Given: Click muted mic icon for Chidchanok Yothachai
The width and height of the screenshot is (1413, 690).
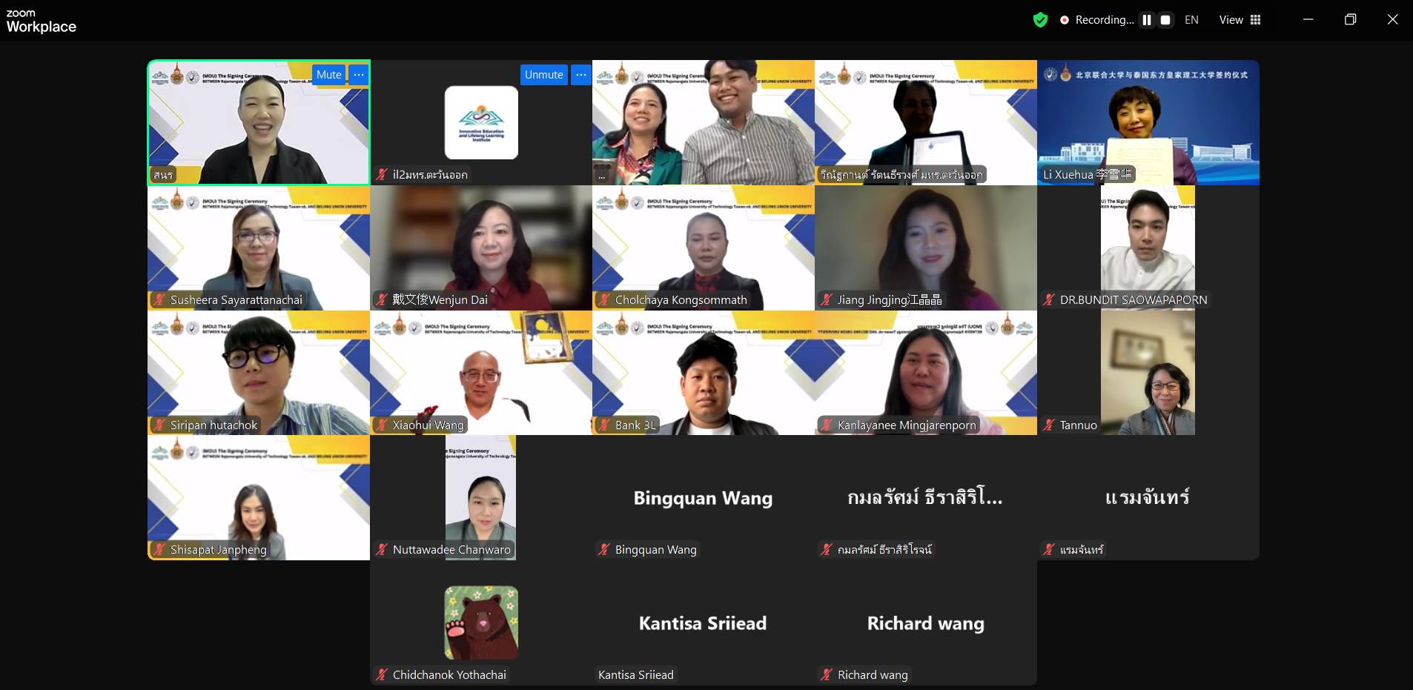Looking at the screenshot, I should click(x=382, y=674).
